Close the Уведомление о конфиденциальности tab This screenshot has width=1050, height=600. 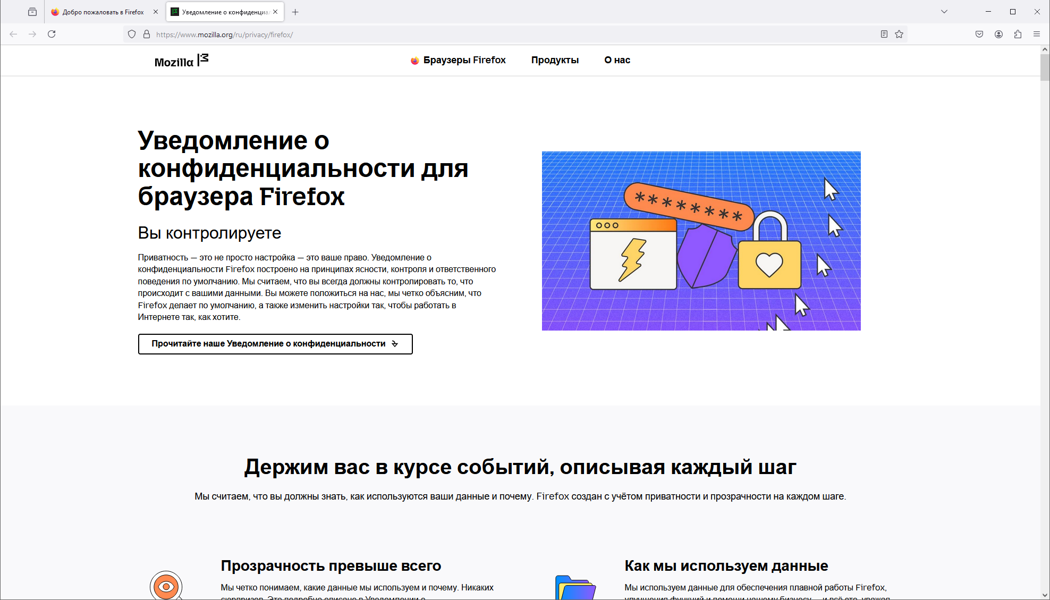pyautogui.click(x=275, y=12)
